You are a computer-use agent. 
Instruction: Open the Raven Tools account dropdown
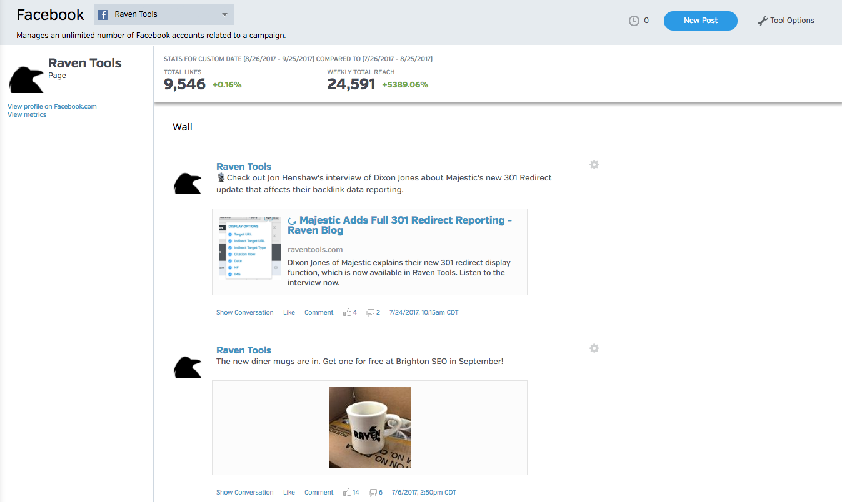click(164, 14)
